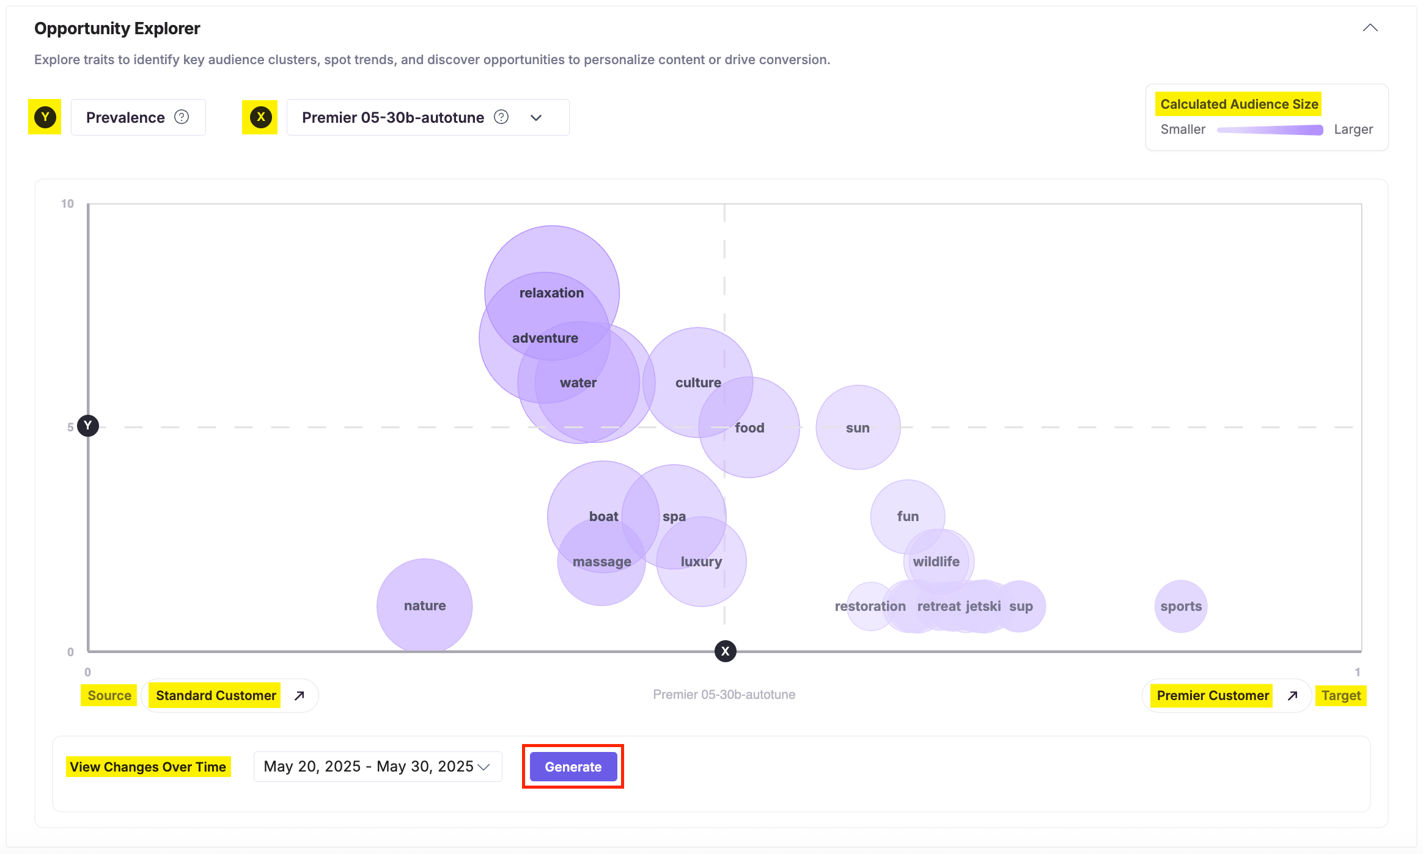Select the Prevalence Y-axis box
The height and width of the screenshot is (854, 1423).
[x=138, y=117]
